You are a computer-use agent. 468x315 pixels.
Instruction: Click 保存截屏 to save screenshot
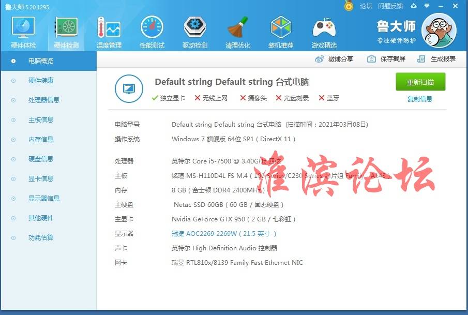386,59
